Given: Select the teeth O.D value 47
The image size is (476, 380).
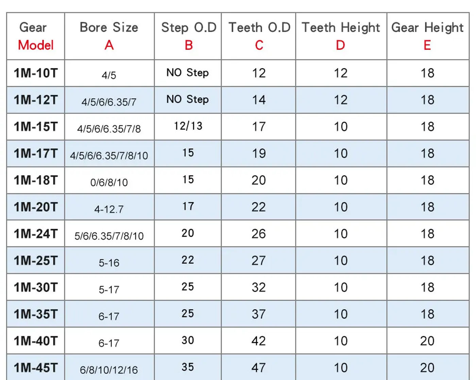Looking at the screenshot, I should 259,367.
